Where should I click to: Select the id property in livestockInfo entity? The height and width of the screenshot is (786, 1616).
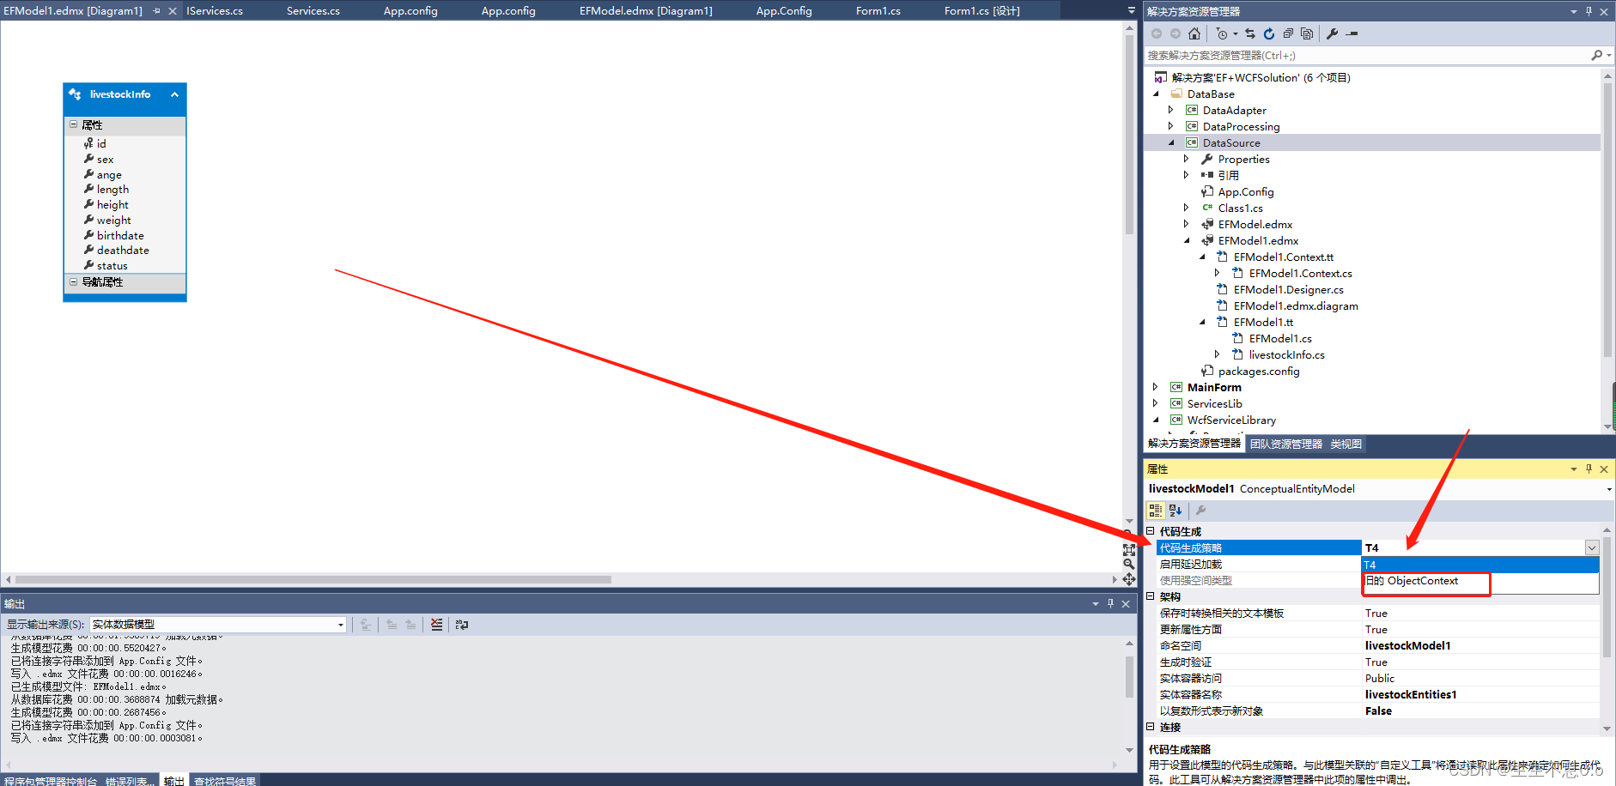pyautogui.click(x=101, y=143)
